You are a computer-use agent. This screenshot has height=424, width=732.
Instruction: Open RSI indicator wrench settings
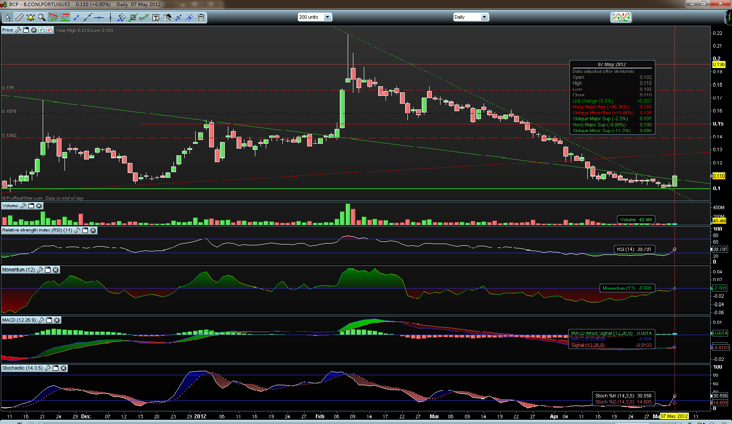[78, 230]
